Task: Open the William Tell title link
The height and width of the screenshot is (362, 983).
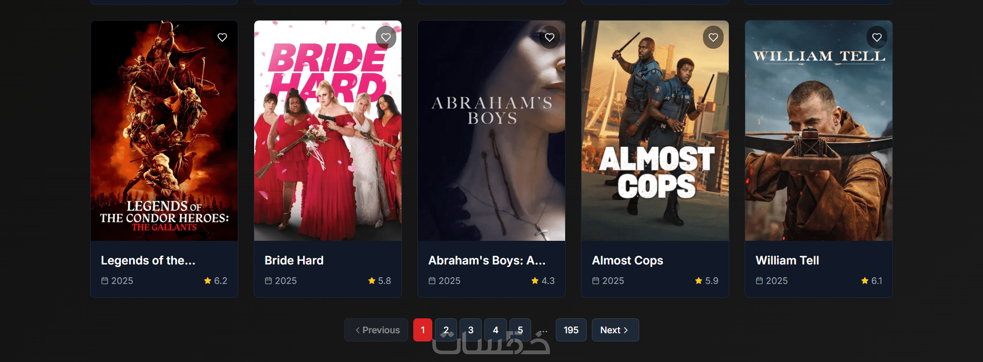Action: point(787,260)
